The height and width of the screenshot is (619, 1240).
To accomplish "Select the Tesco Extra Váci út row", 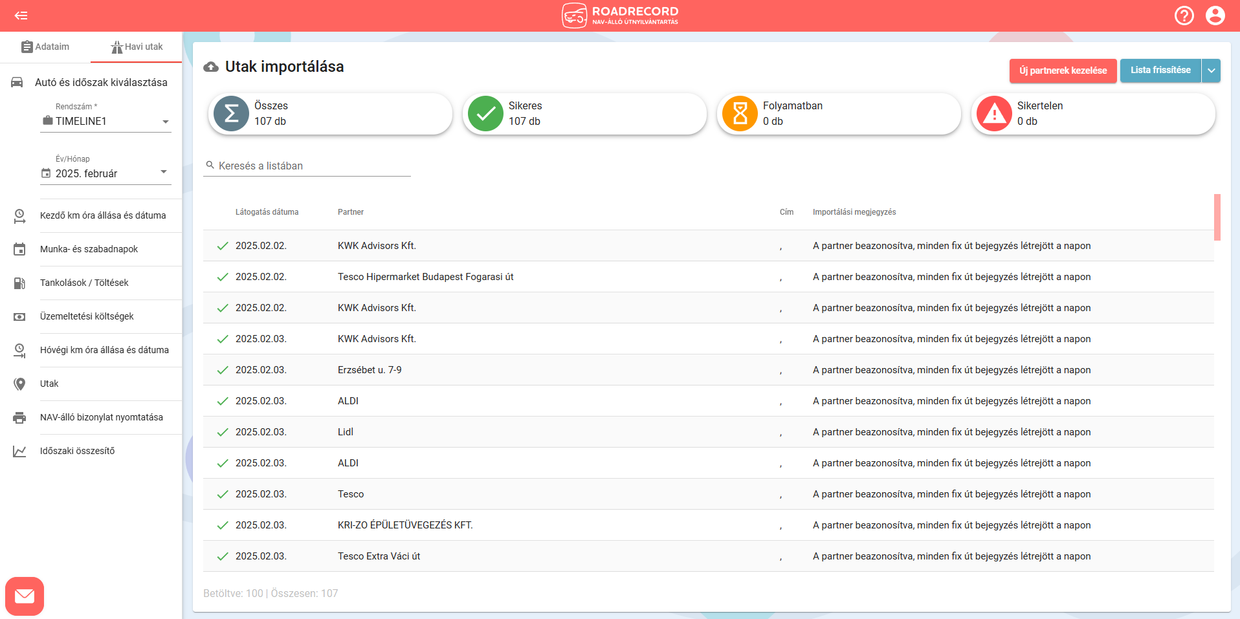I will (709, 556).
